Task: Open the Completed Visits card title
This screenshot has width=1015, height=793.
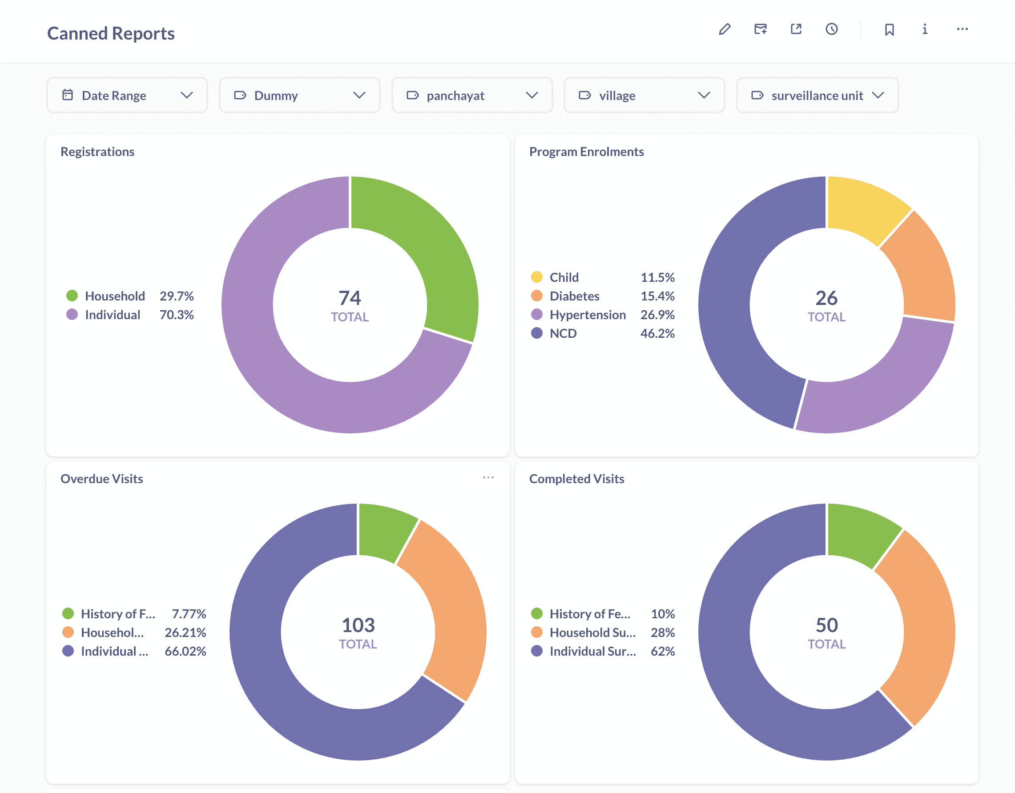Action: (576, 479)
